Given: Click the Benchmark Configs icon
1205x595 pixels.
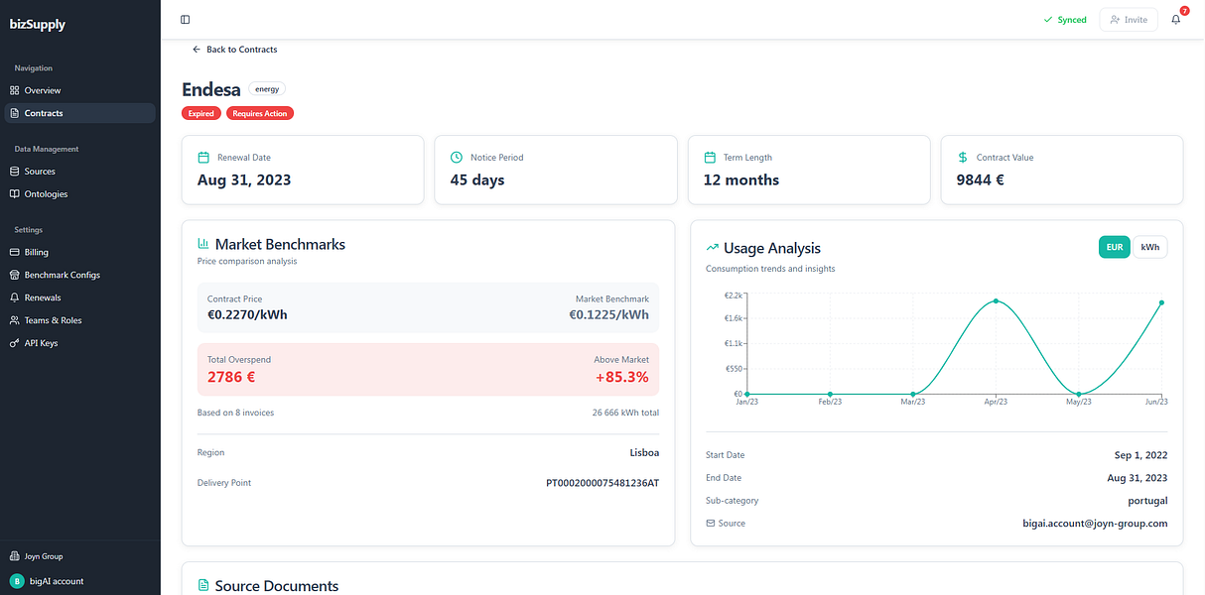Looking at the screenshot, I should (15, 275).
